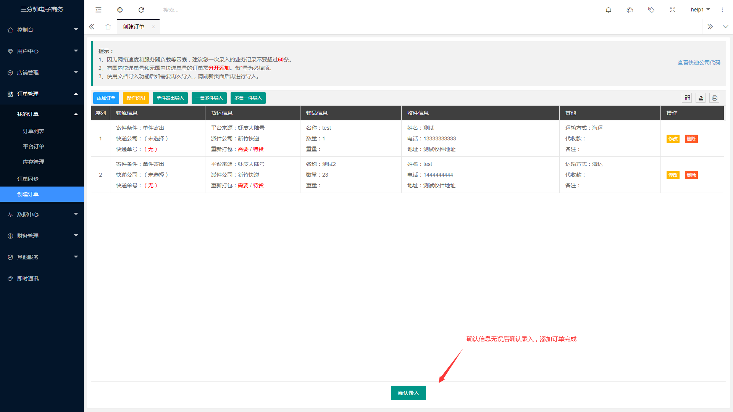Open 订单列表 menu item
733x412 pixels.
click(x=34, y=131)
